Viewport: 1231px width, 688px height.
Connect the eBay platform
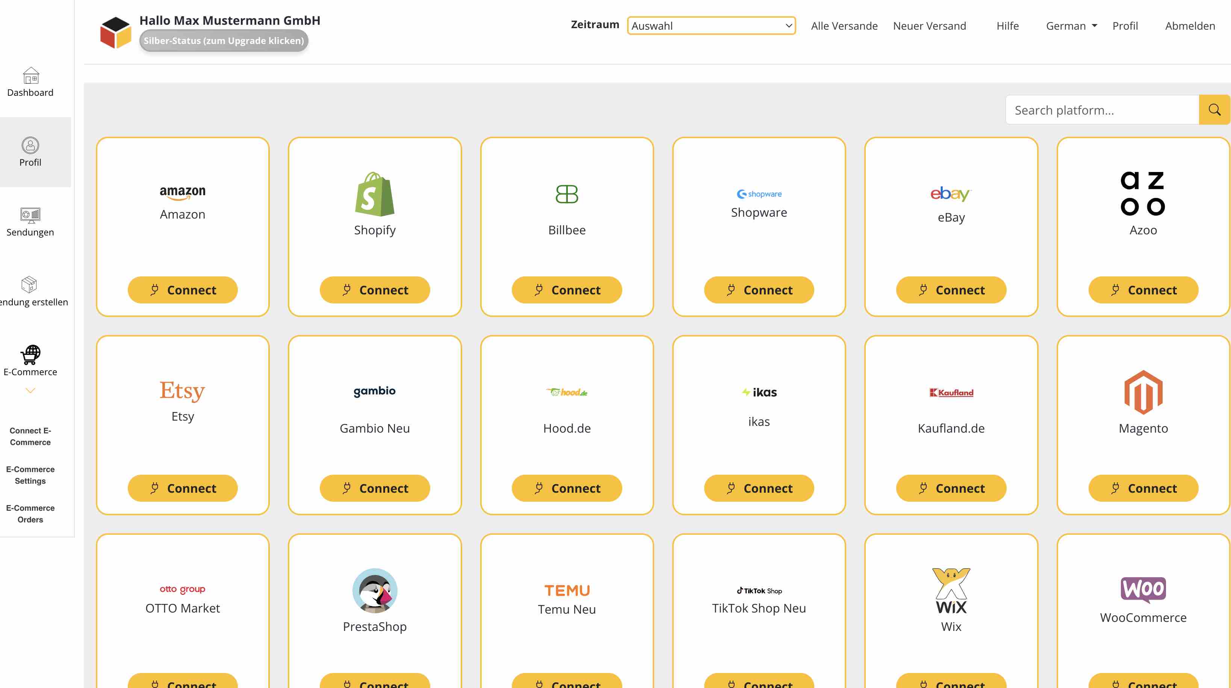point(951,290)
